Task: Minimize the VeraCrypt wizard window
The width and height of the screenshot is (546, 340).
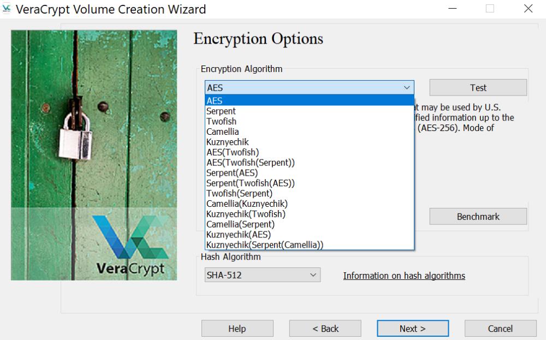Action: [x=452, y=9]
